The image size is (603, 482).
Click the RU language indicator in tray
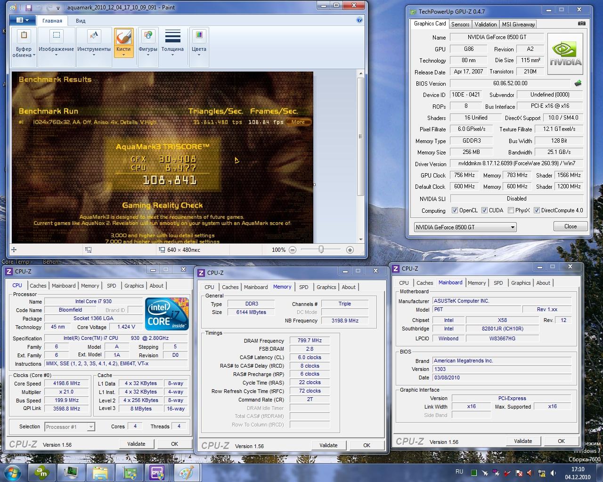(x=459, y=472)
